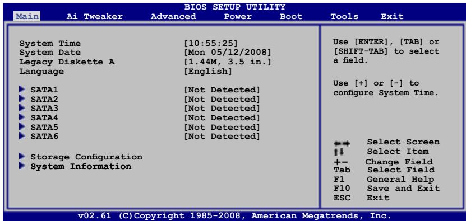Screen dimensions: 466x221
Task: Click the System Date label
Action: 50,53
